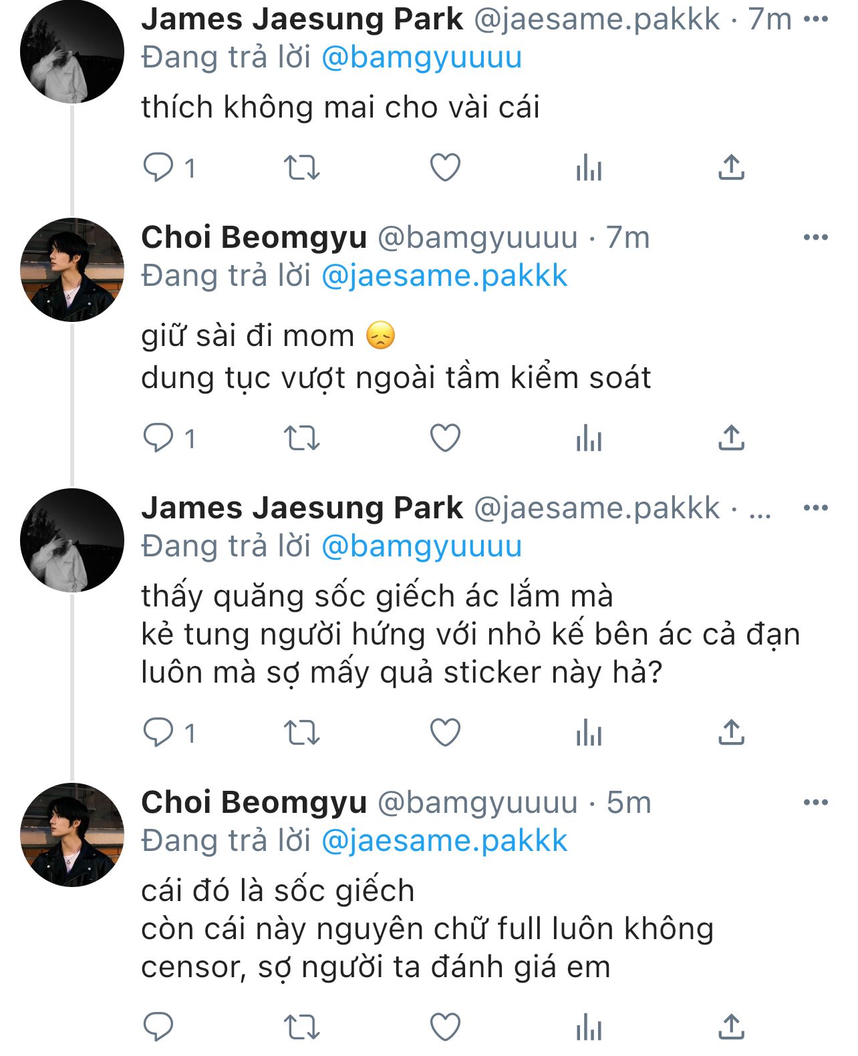Like the "cái đó là sốc giếch" tweet
The image size is (858, 1056).
pos(445,1027)
